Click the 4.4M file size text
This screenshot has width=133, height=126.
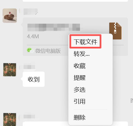(33, 36)
